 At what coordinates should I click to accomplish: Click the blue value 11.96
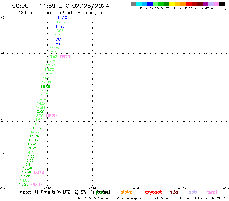click(x=60, y=26)
